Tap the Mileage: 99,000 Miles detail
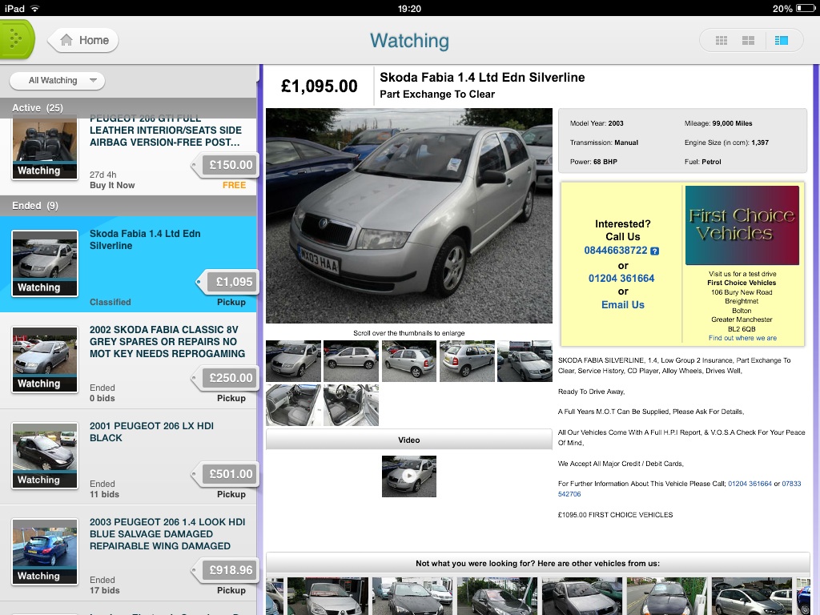The height and width of the screenshot is (615, 820). click(x=718, y=123)
